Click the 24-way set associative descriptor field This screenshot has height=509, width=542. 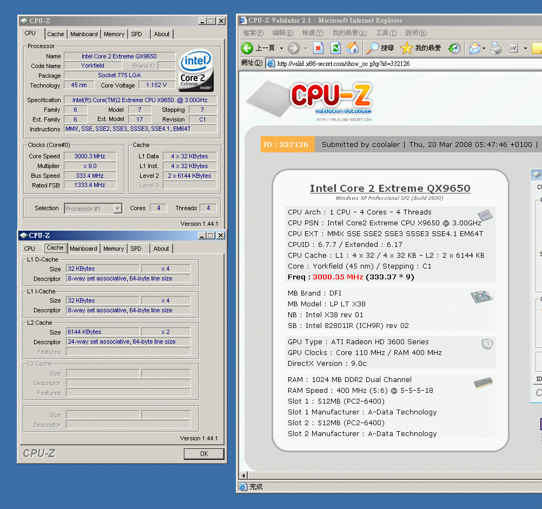(128, 341)
